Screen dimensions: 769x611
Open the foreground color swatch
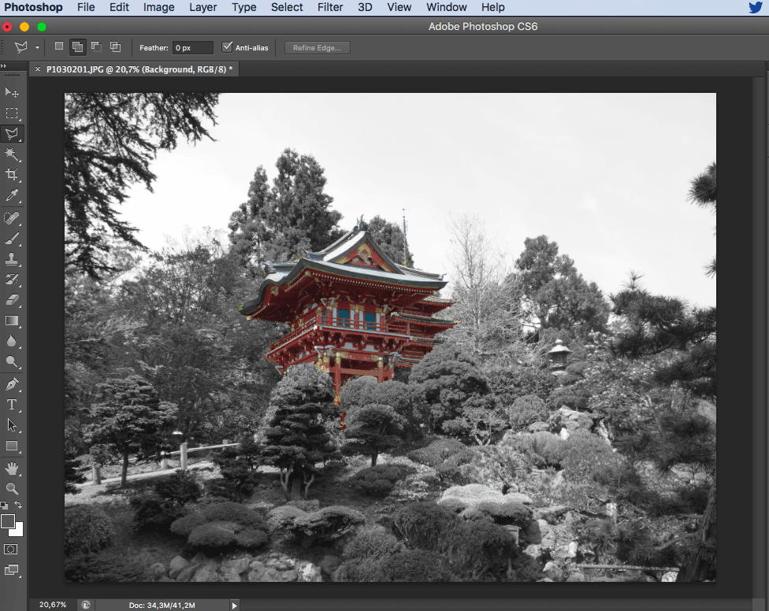pos(8,521)
